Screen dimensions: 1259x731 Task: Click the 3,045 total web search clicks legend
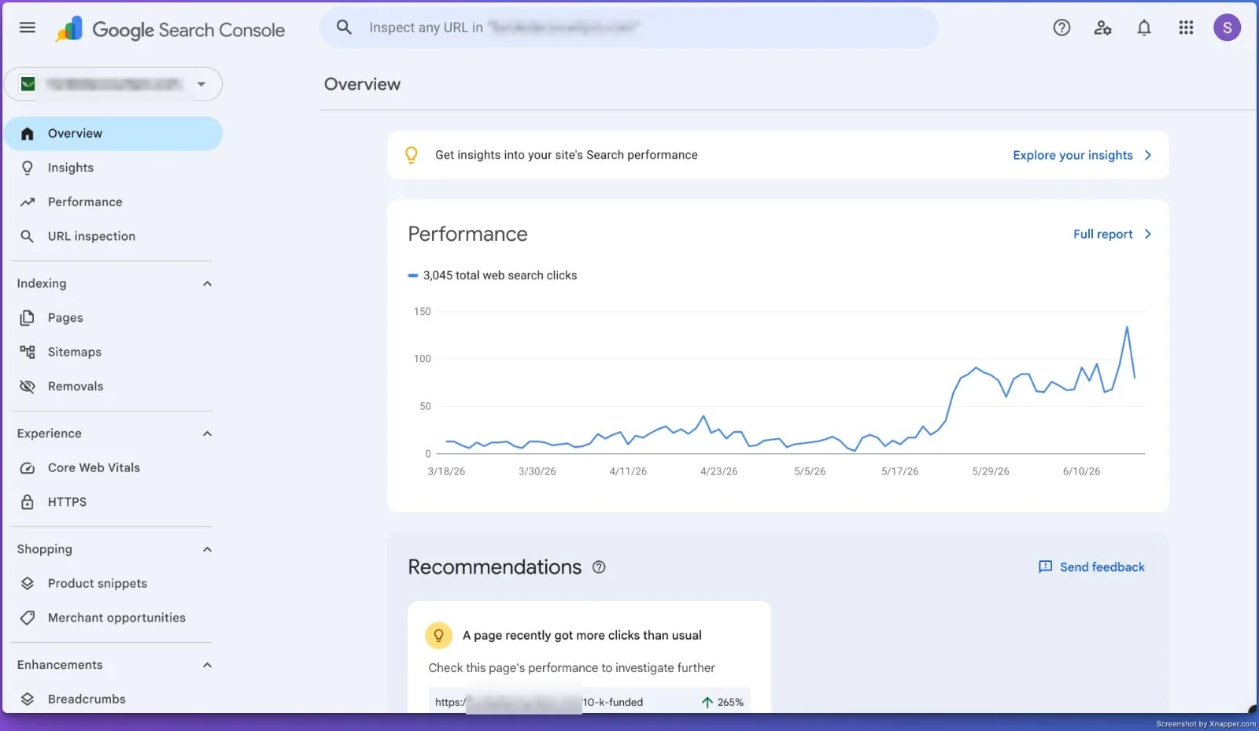pyautogui.click(x=493, y=275)
